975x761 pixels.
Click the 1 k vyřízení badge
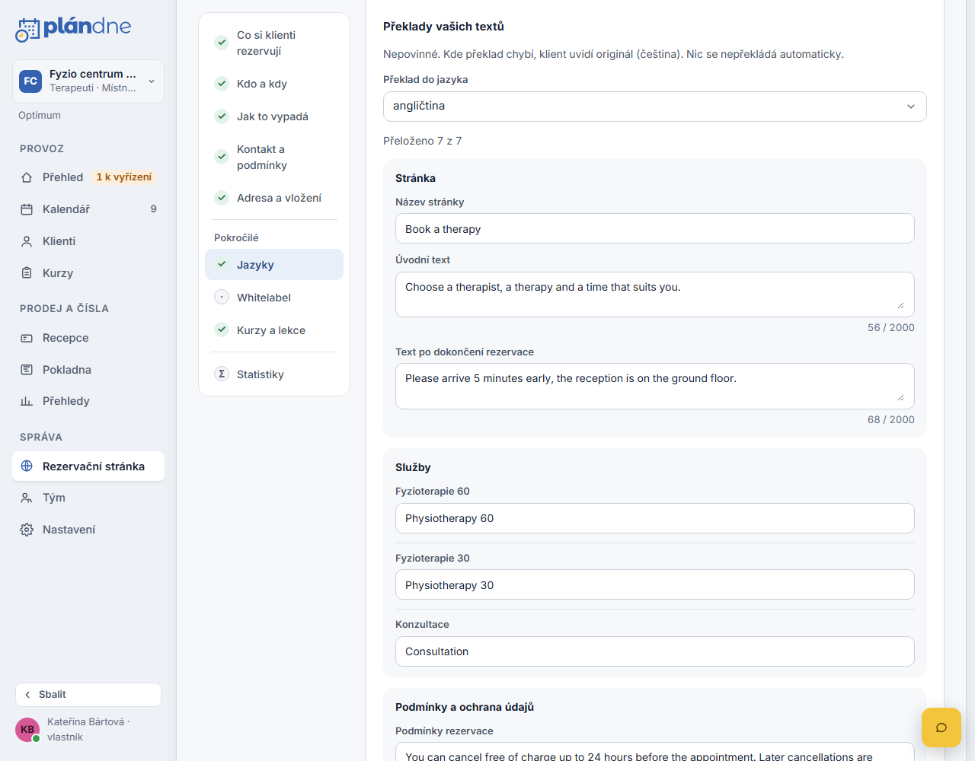124,177
